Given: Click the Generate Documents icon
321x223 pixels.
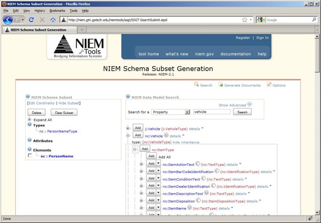Looking at the screenshot, I should (221, 84).
